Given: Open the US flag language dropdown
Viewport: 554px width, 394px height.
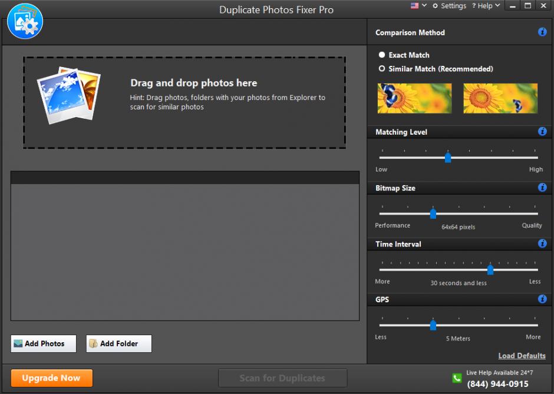Looking at the screenshot, I should [x=418, y=6].
